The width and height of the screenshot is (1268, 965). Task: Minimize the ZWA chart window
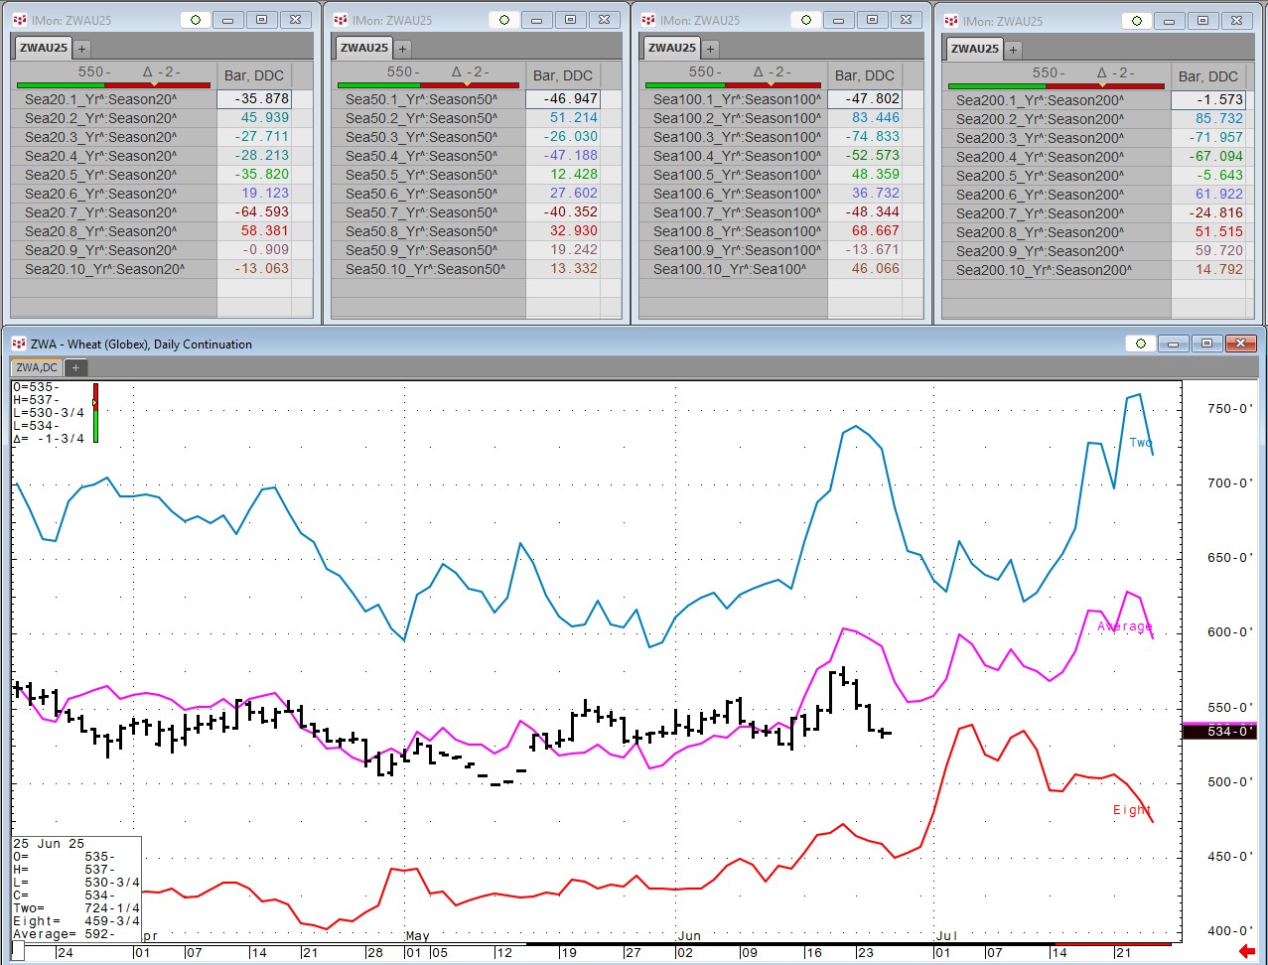[x=1174, y=344]
